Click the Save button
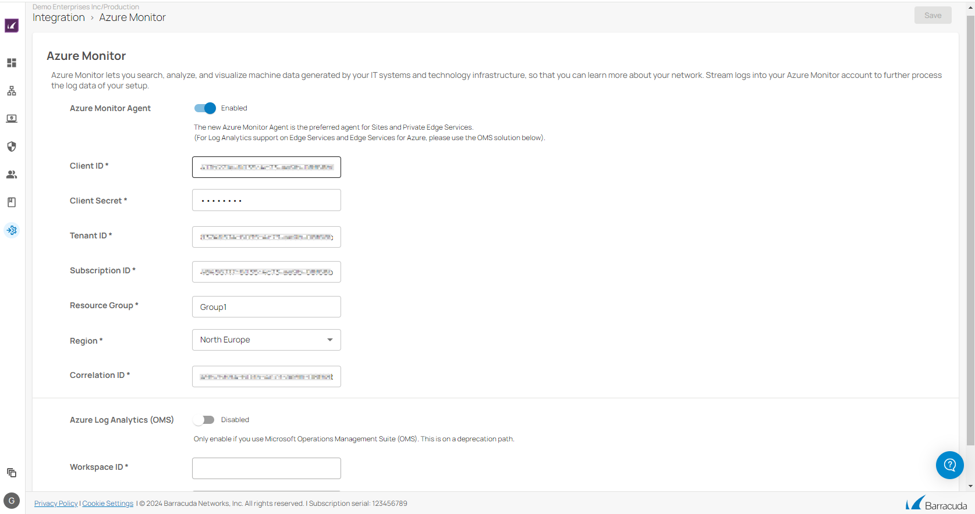975x514 pixels. (933, 16)
